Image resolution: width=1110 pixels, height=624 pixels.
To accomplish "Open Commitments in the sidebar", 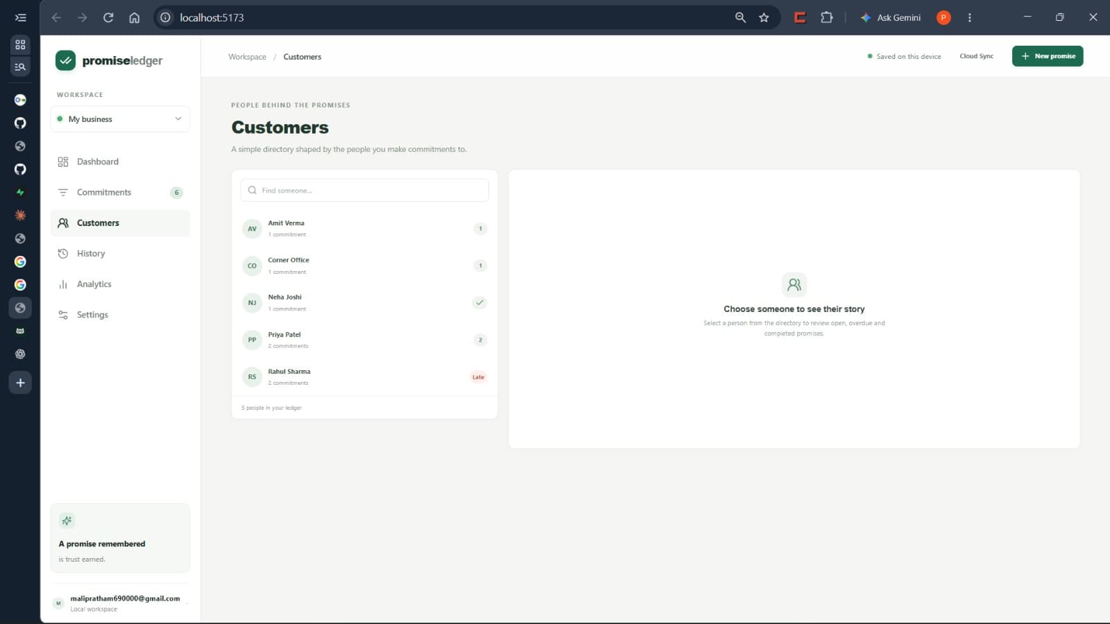I will tap(120, 192).
